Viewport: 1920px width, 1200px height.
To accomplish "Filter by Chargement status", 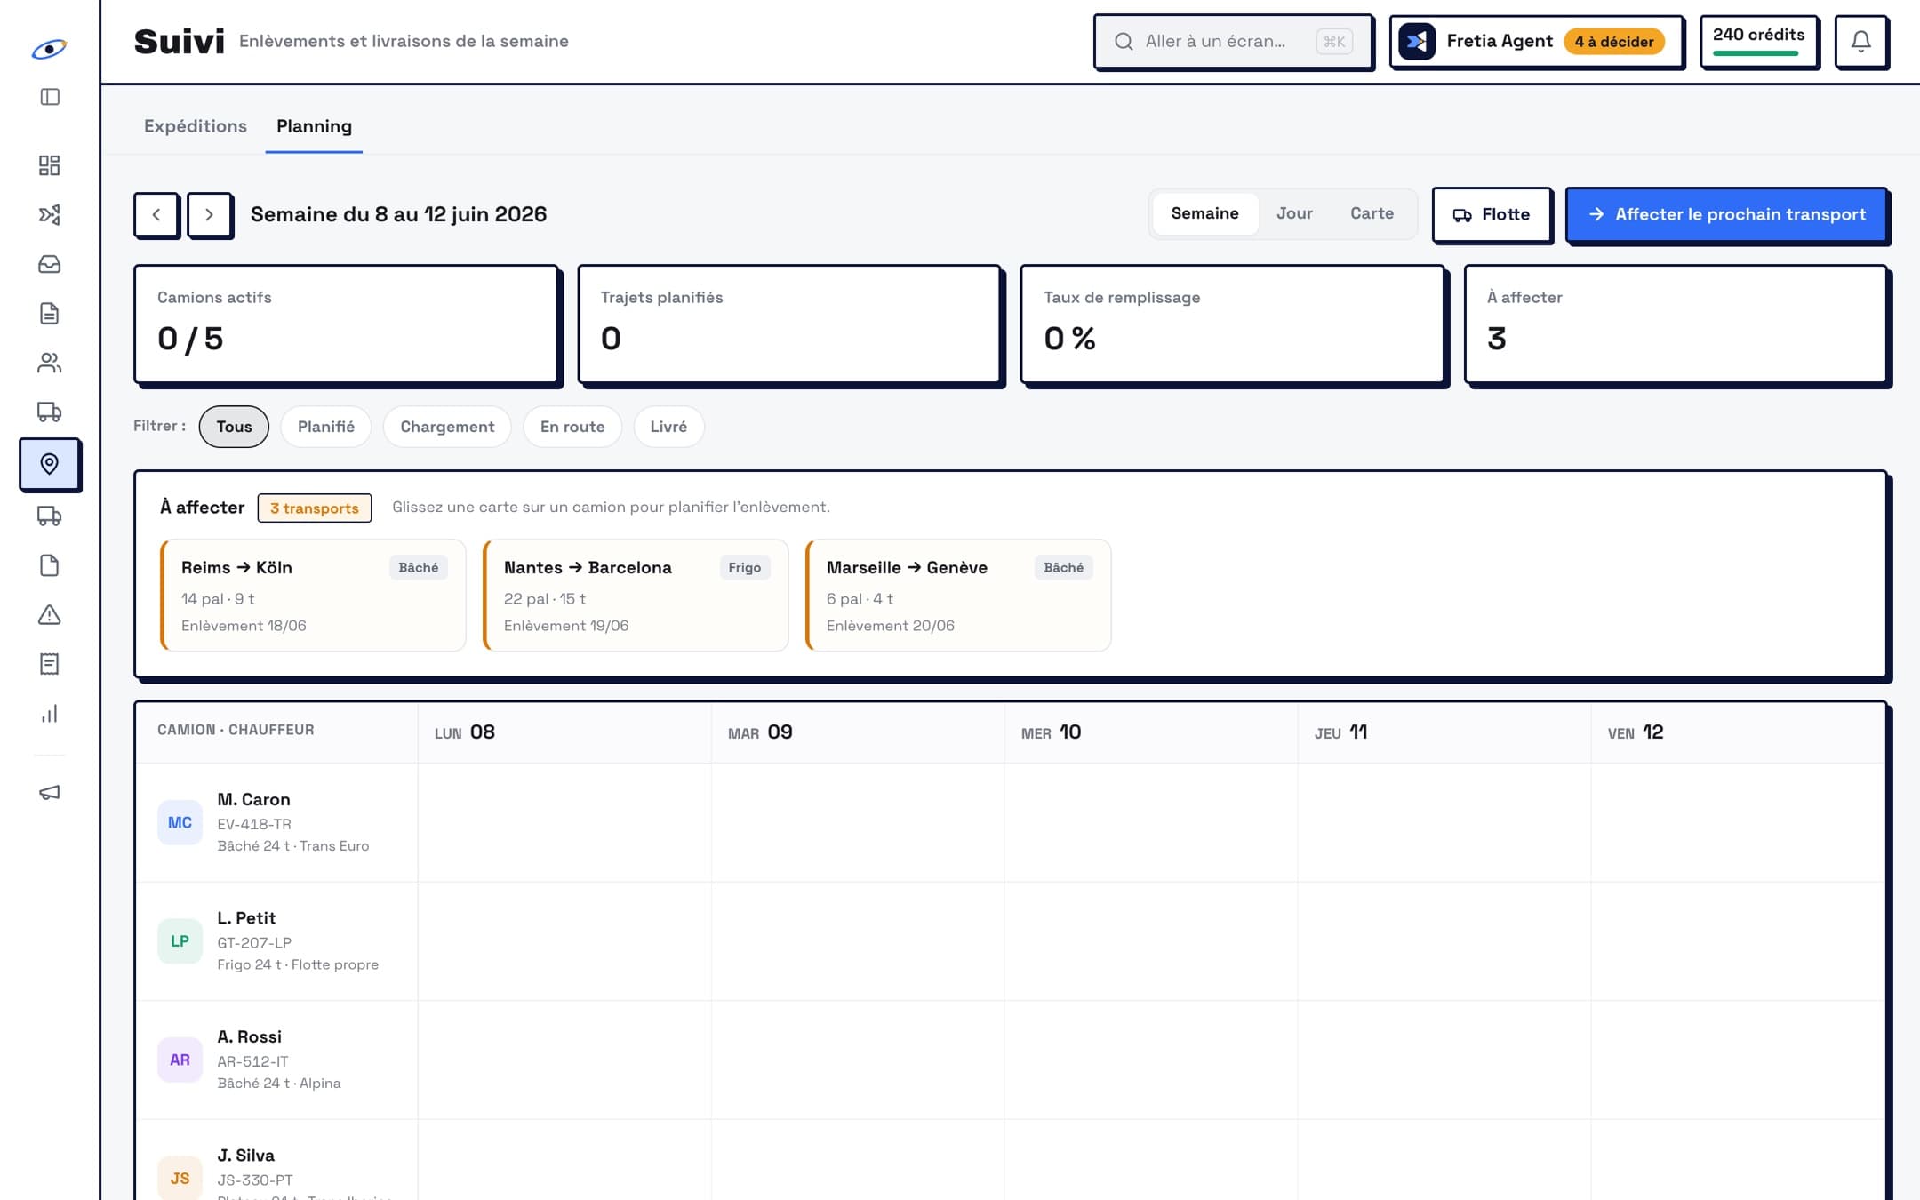I will coord(447,427).
